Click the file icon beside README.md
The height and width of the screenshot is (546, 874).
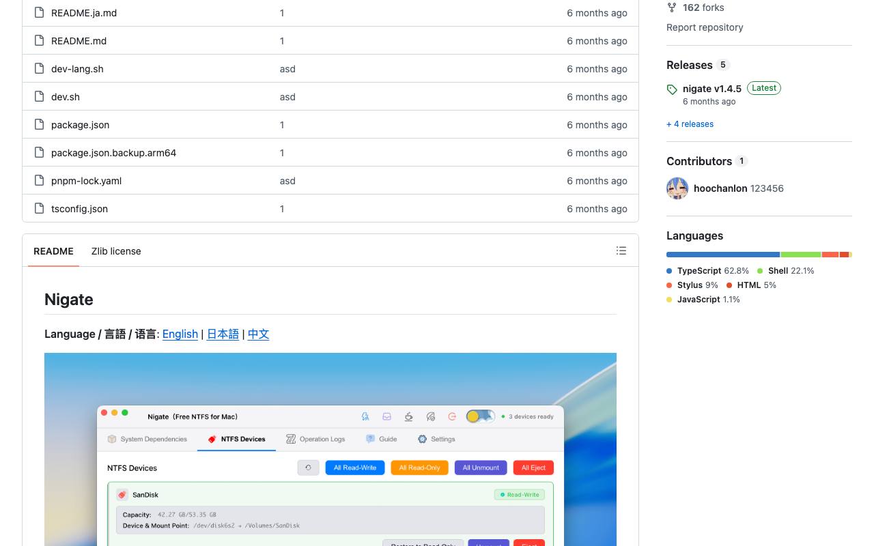pos(39,40)
